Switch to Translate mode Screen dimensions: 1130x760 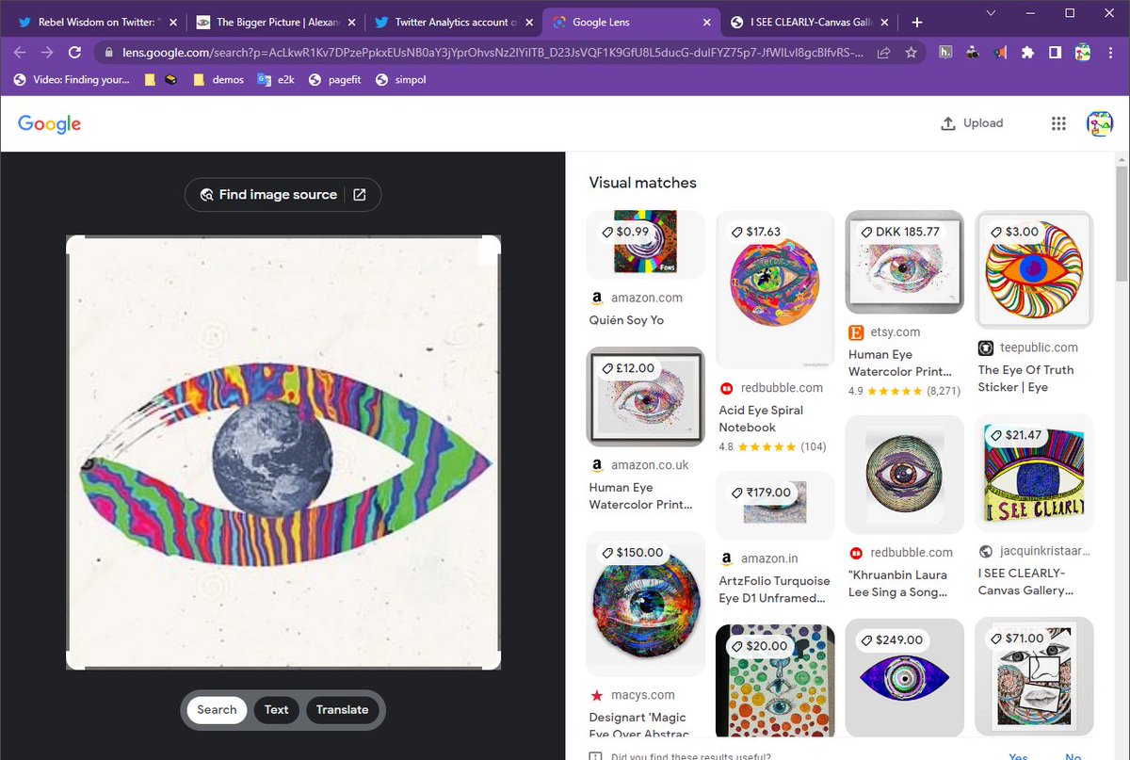click(x=342, y=709)
